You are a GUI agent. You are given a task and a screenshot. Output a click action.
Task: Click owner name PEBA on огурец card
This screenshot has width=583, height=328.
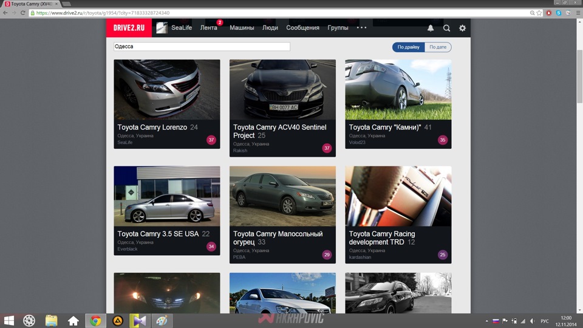click(239, 258)
